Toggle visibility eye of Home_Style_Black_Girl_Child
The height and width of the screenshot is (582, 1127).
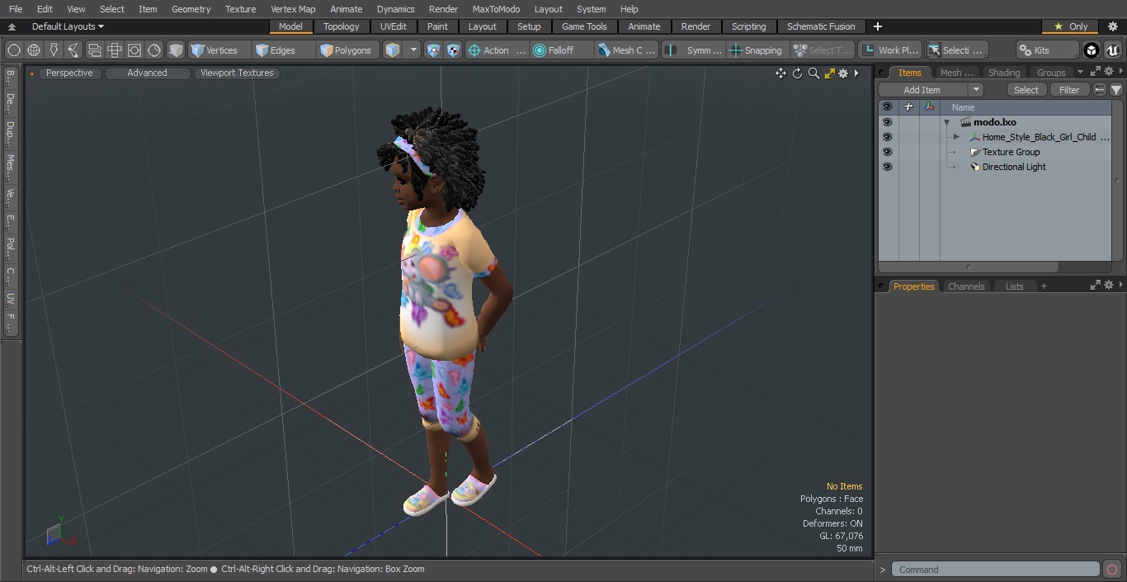887,137
